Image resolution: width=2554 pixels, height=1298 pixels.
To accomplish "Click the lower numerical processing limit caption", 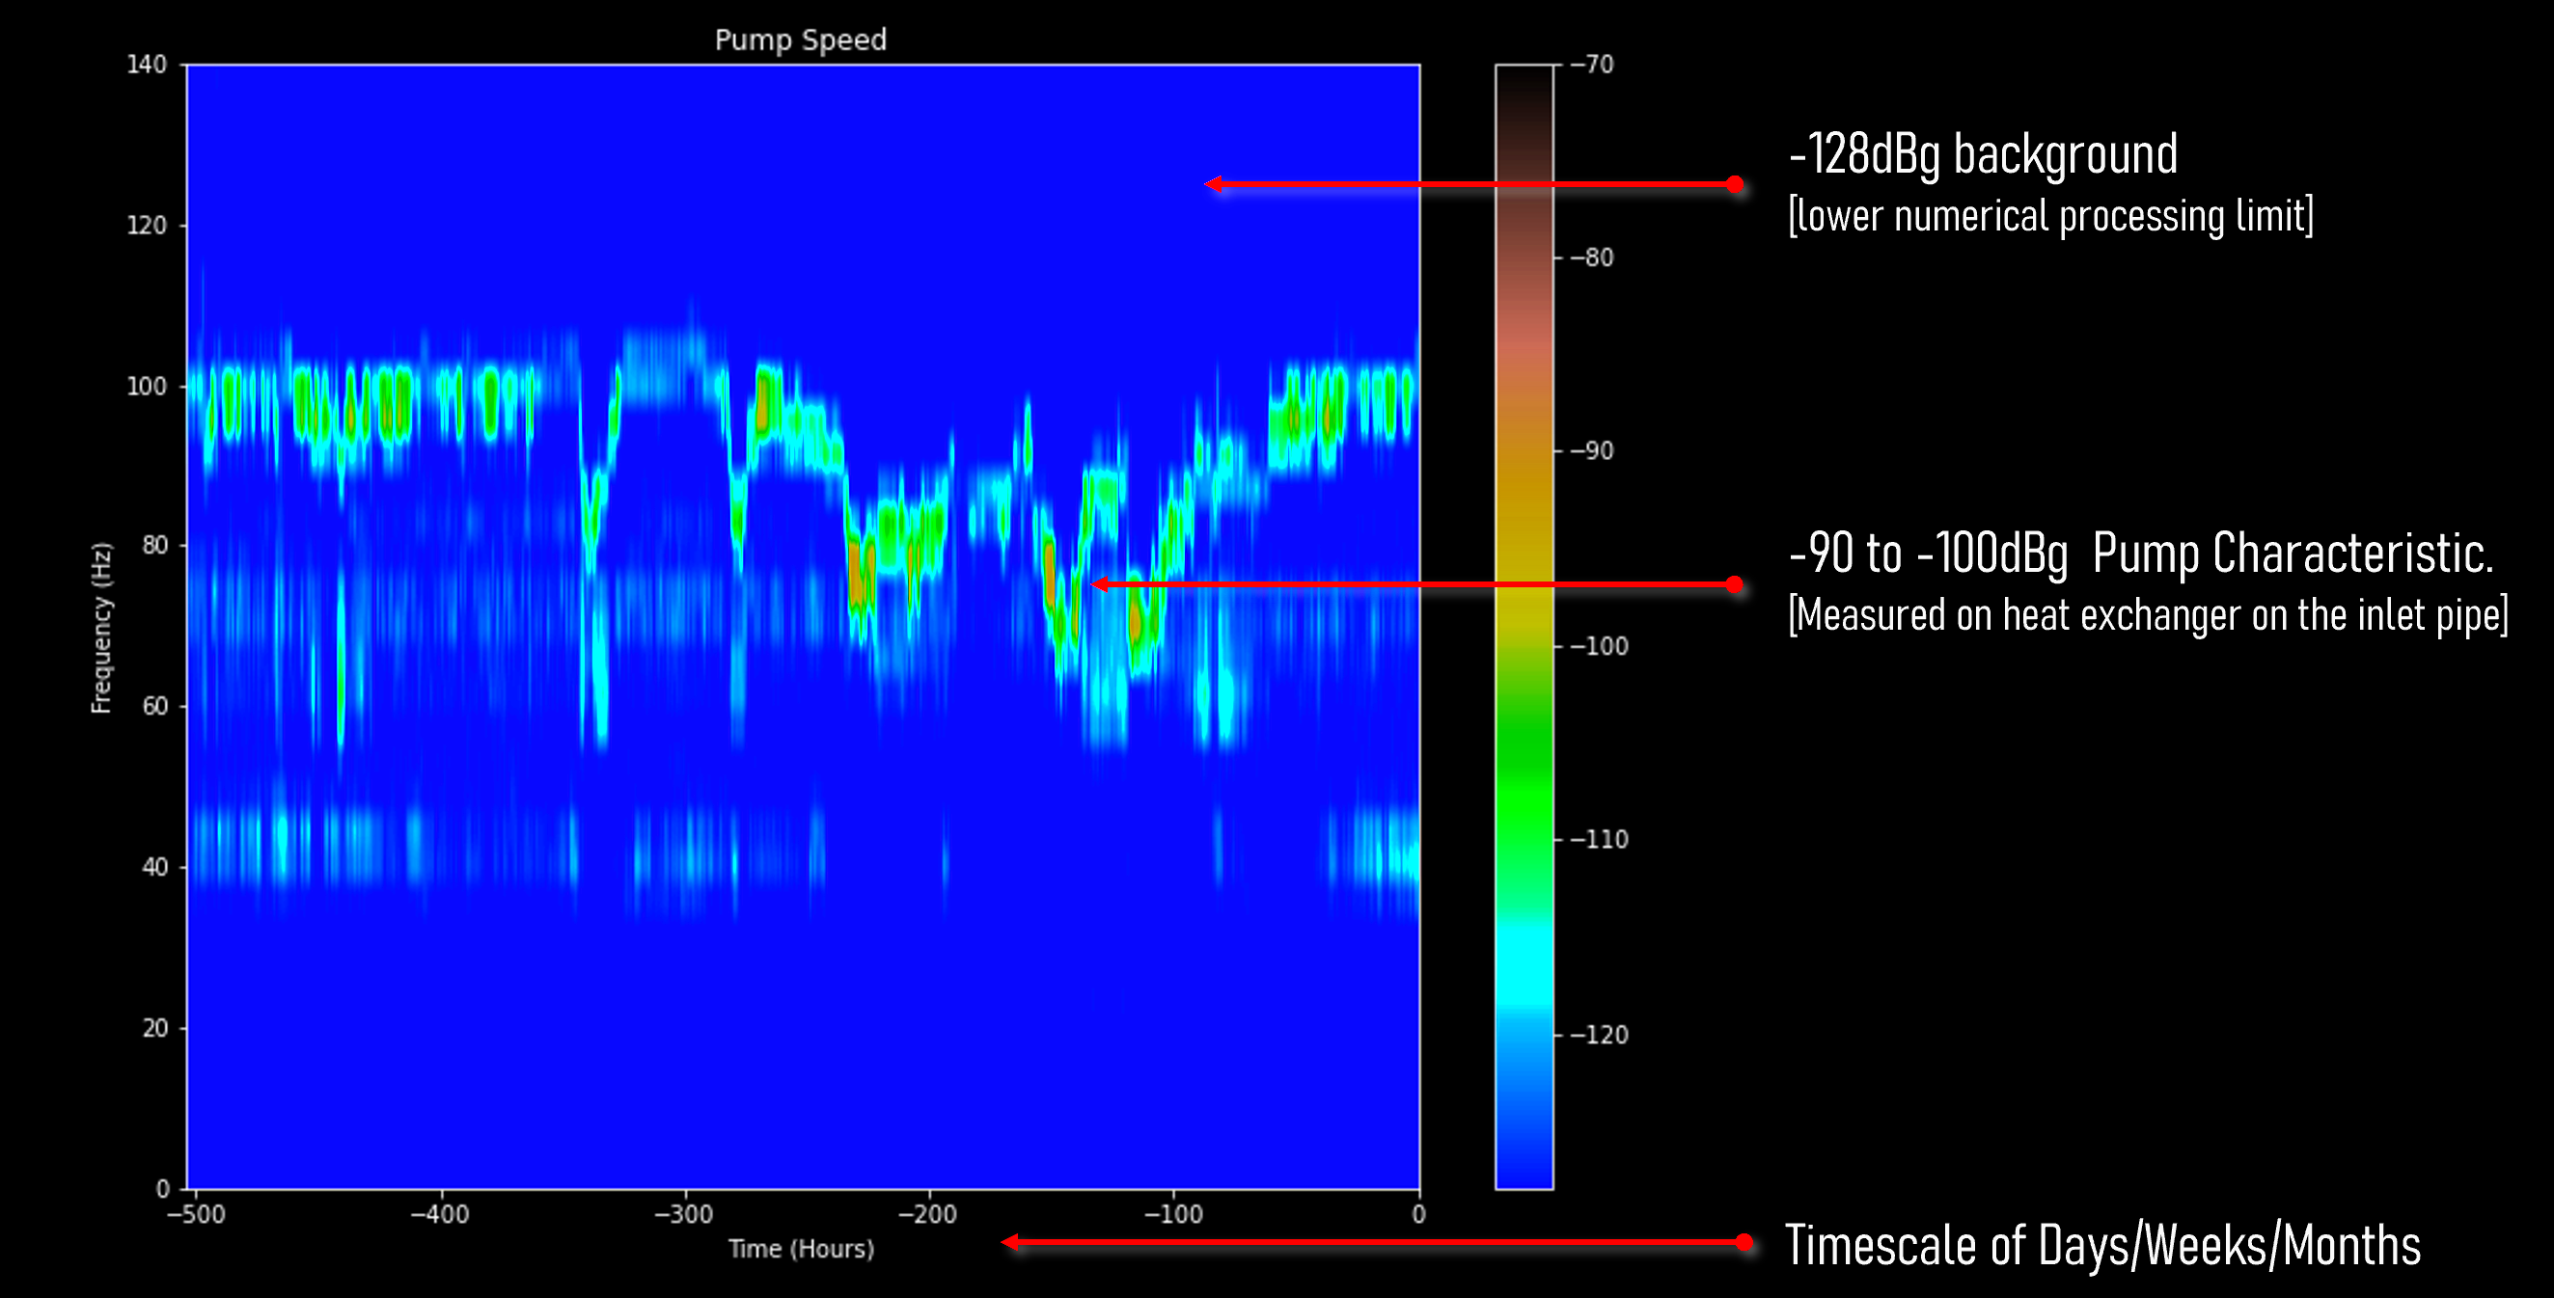I will (x=2050, y=216).
